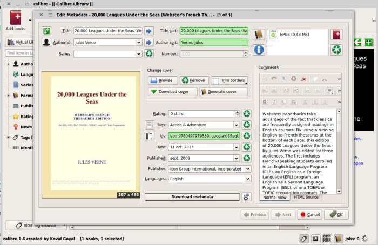Image resolution: width=378 pixels, height=245 pixels.
Task: Set cover from book format icon
Action: (259, 35)
